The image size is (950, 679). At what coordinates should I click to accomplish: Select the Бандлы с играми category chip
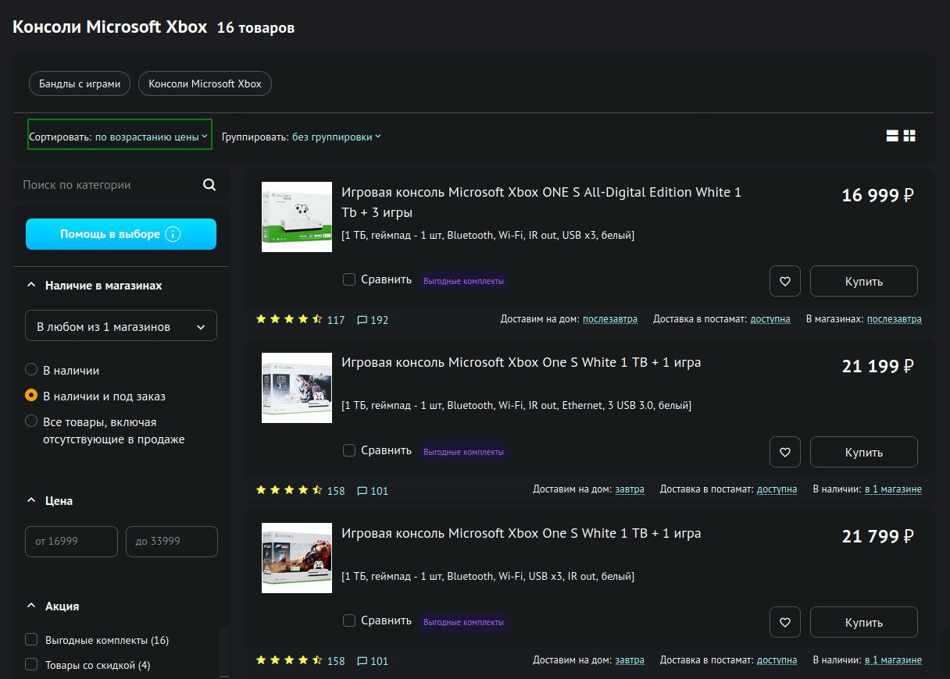coord(80,84)
